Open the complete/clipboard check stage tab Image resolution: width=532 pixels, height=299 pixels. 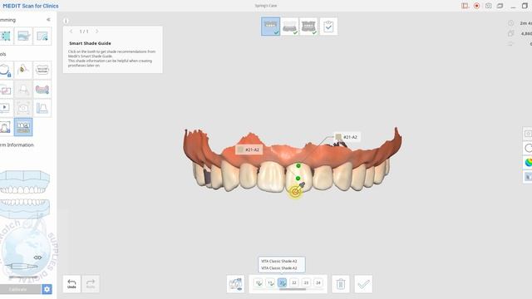pos(328,27)
